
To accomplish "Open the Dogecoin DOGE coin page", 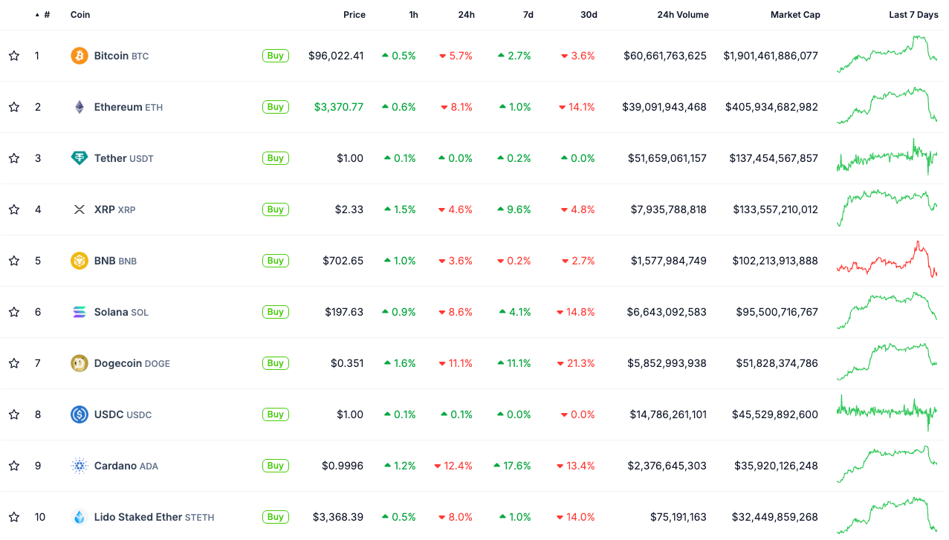I will pos(132,363).
